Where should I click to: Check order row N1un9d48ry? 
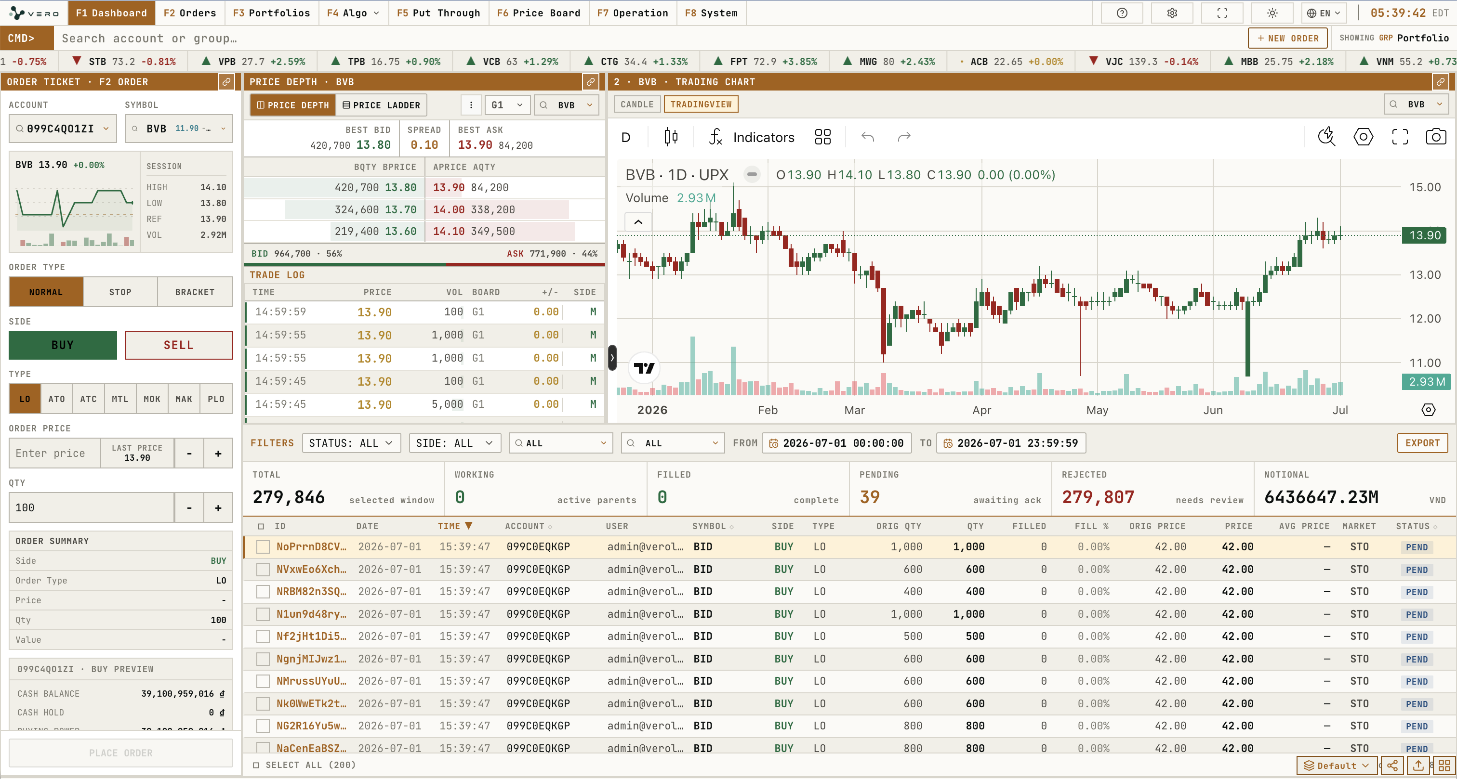tap(263, 614)
